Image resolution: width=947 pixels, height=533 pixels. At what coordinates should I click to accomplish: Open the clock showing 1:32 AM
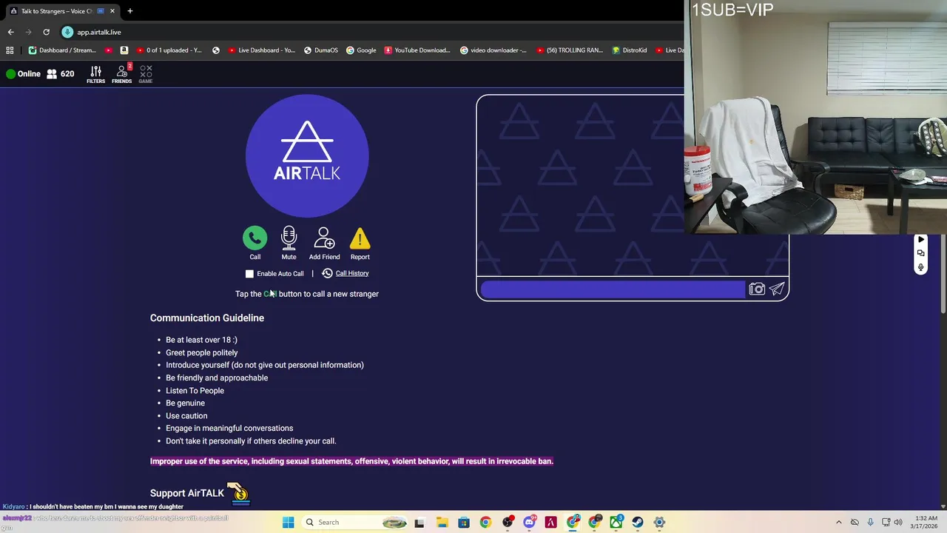coord(926,522)
